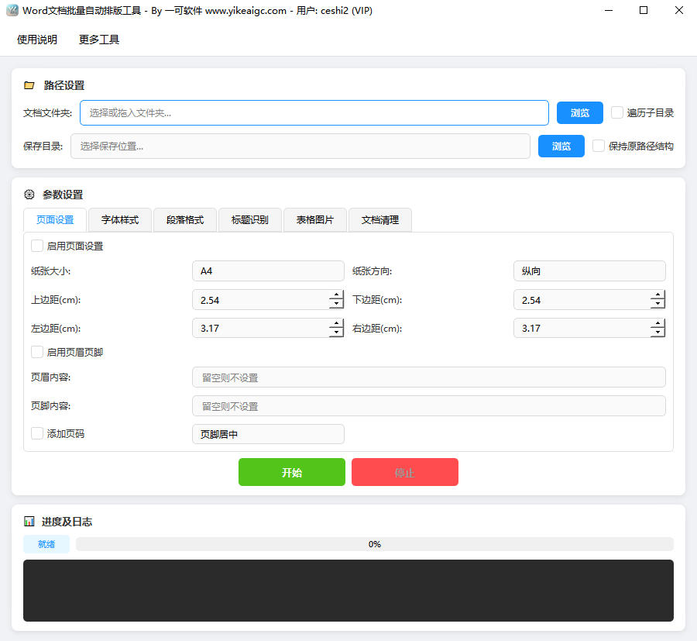Image resolution: width=697 pixels, height=641 pixels.
Task: Open the 纸张方向 dropdown showing 纵向
Action: click(589, 271)
